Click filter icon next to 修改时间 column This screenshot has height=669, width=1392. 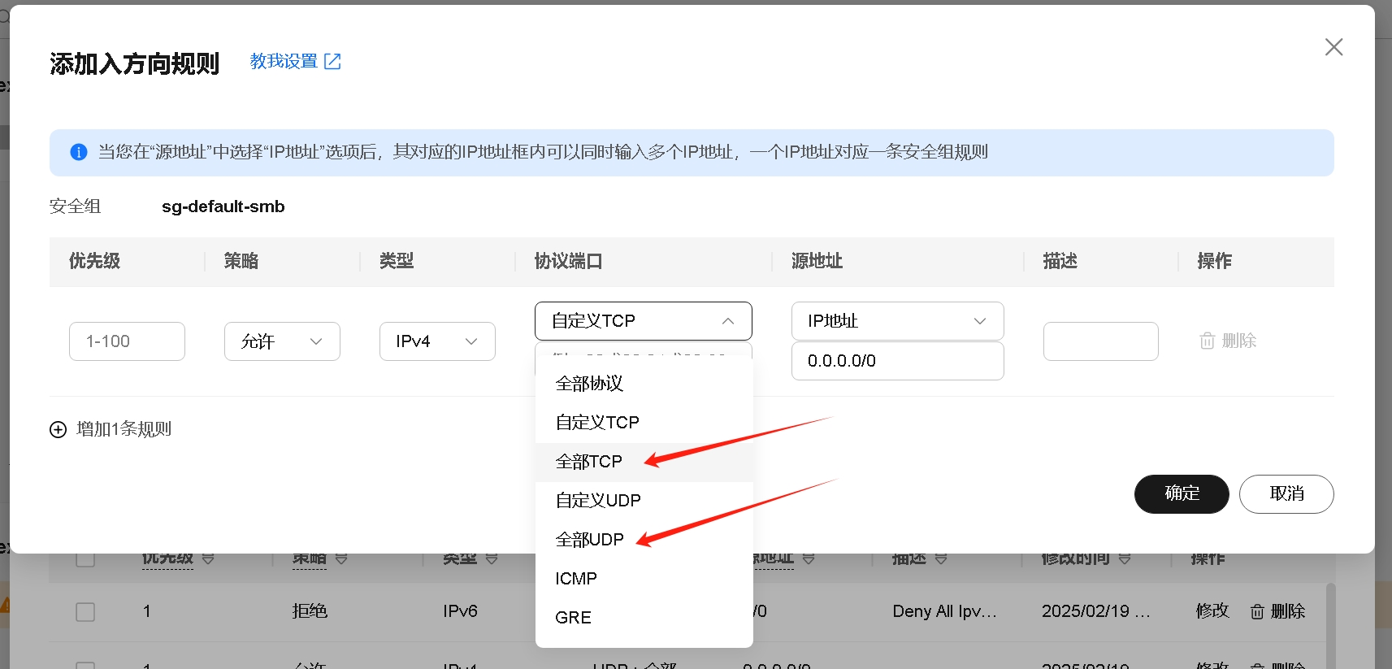tap(1125, 558)
